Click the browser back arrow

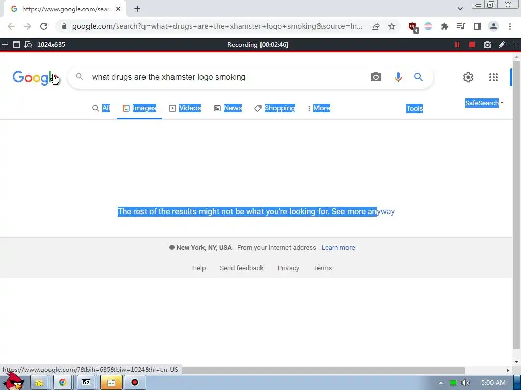coord(11,26)
